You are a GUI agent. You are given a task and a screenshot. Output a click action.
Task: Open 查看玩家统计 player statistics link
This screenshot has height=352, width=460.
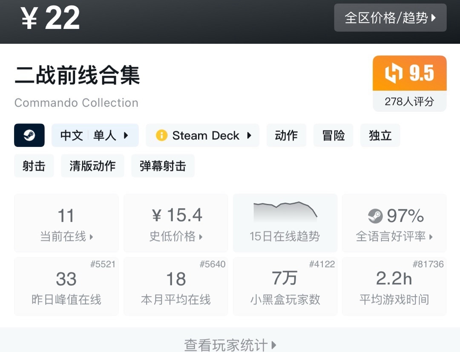click(230, 344)
